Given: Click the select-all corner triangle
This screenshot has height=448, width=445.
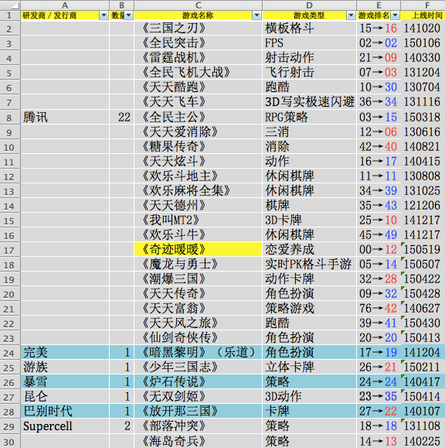Looking at the screenshot, I should (x=11, y=5).
